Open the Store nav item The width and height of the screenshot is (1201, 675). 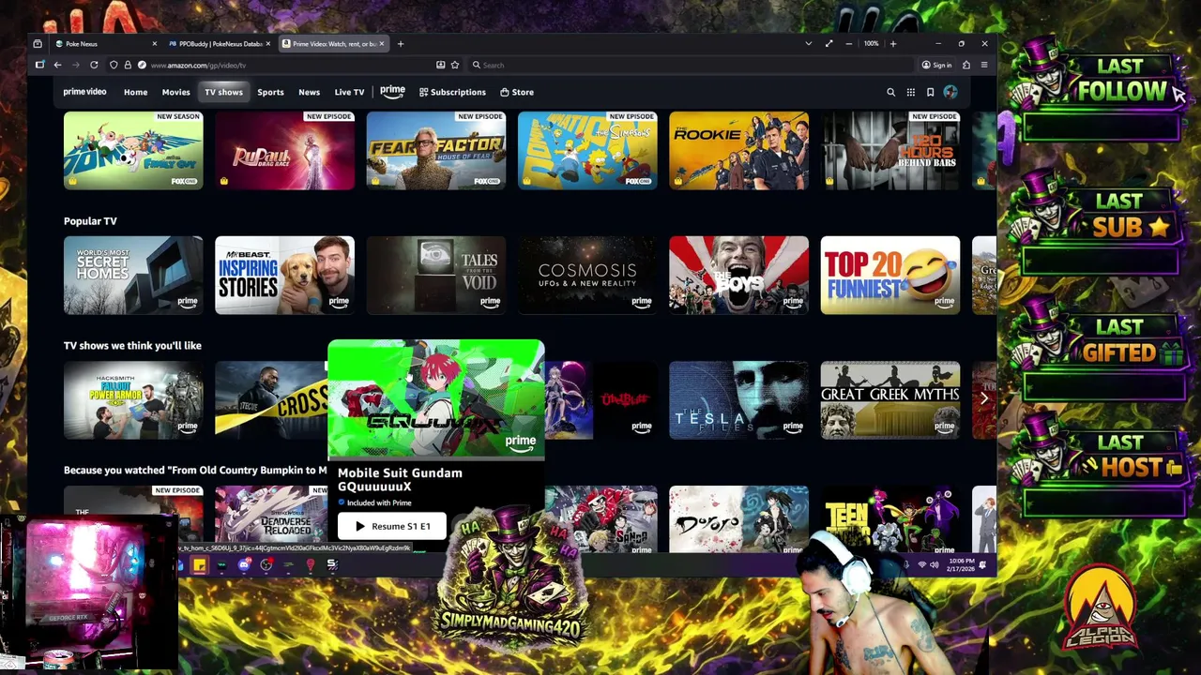pyautogui.click(x=517, y=92)
